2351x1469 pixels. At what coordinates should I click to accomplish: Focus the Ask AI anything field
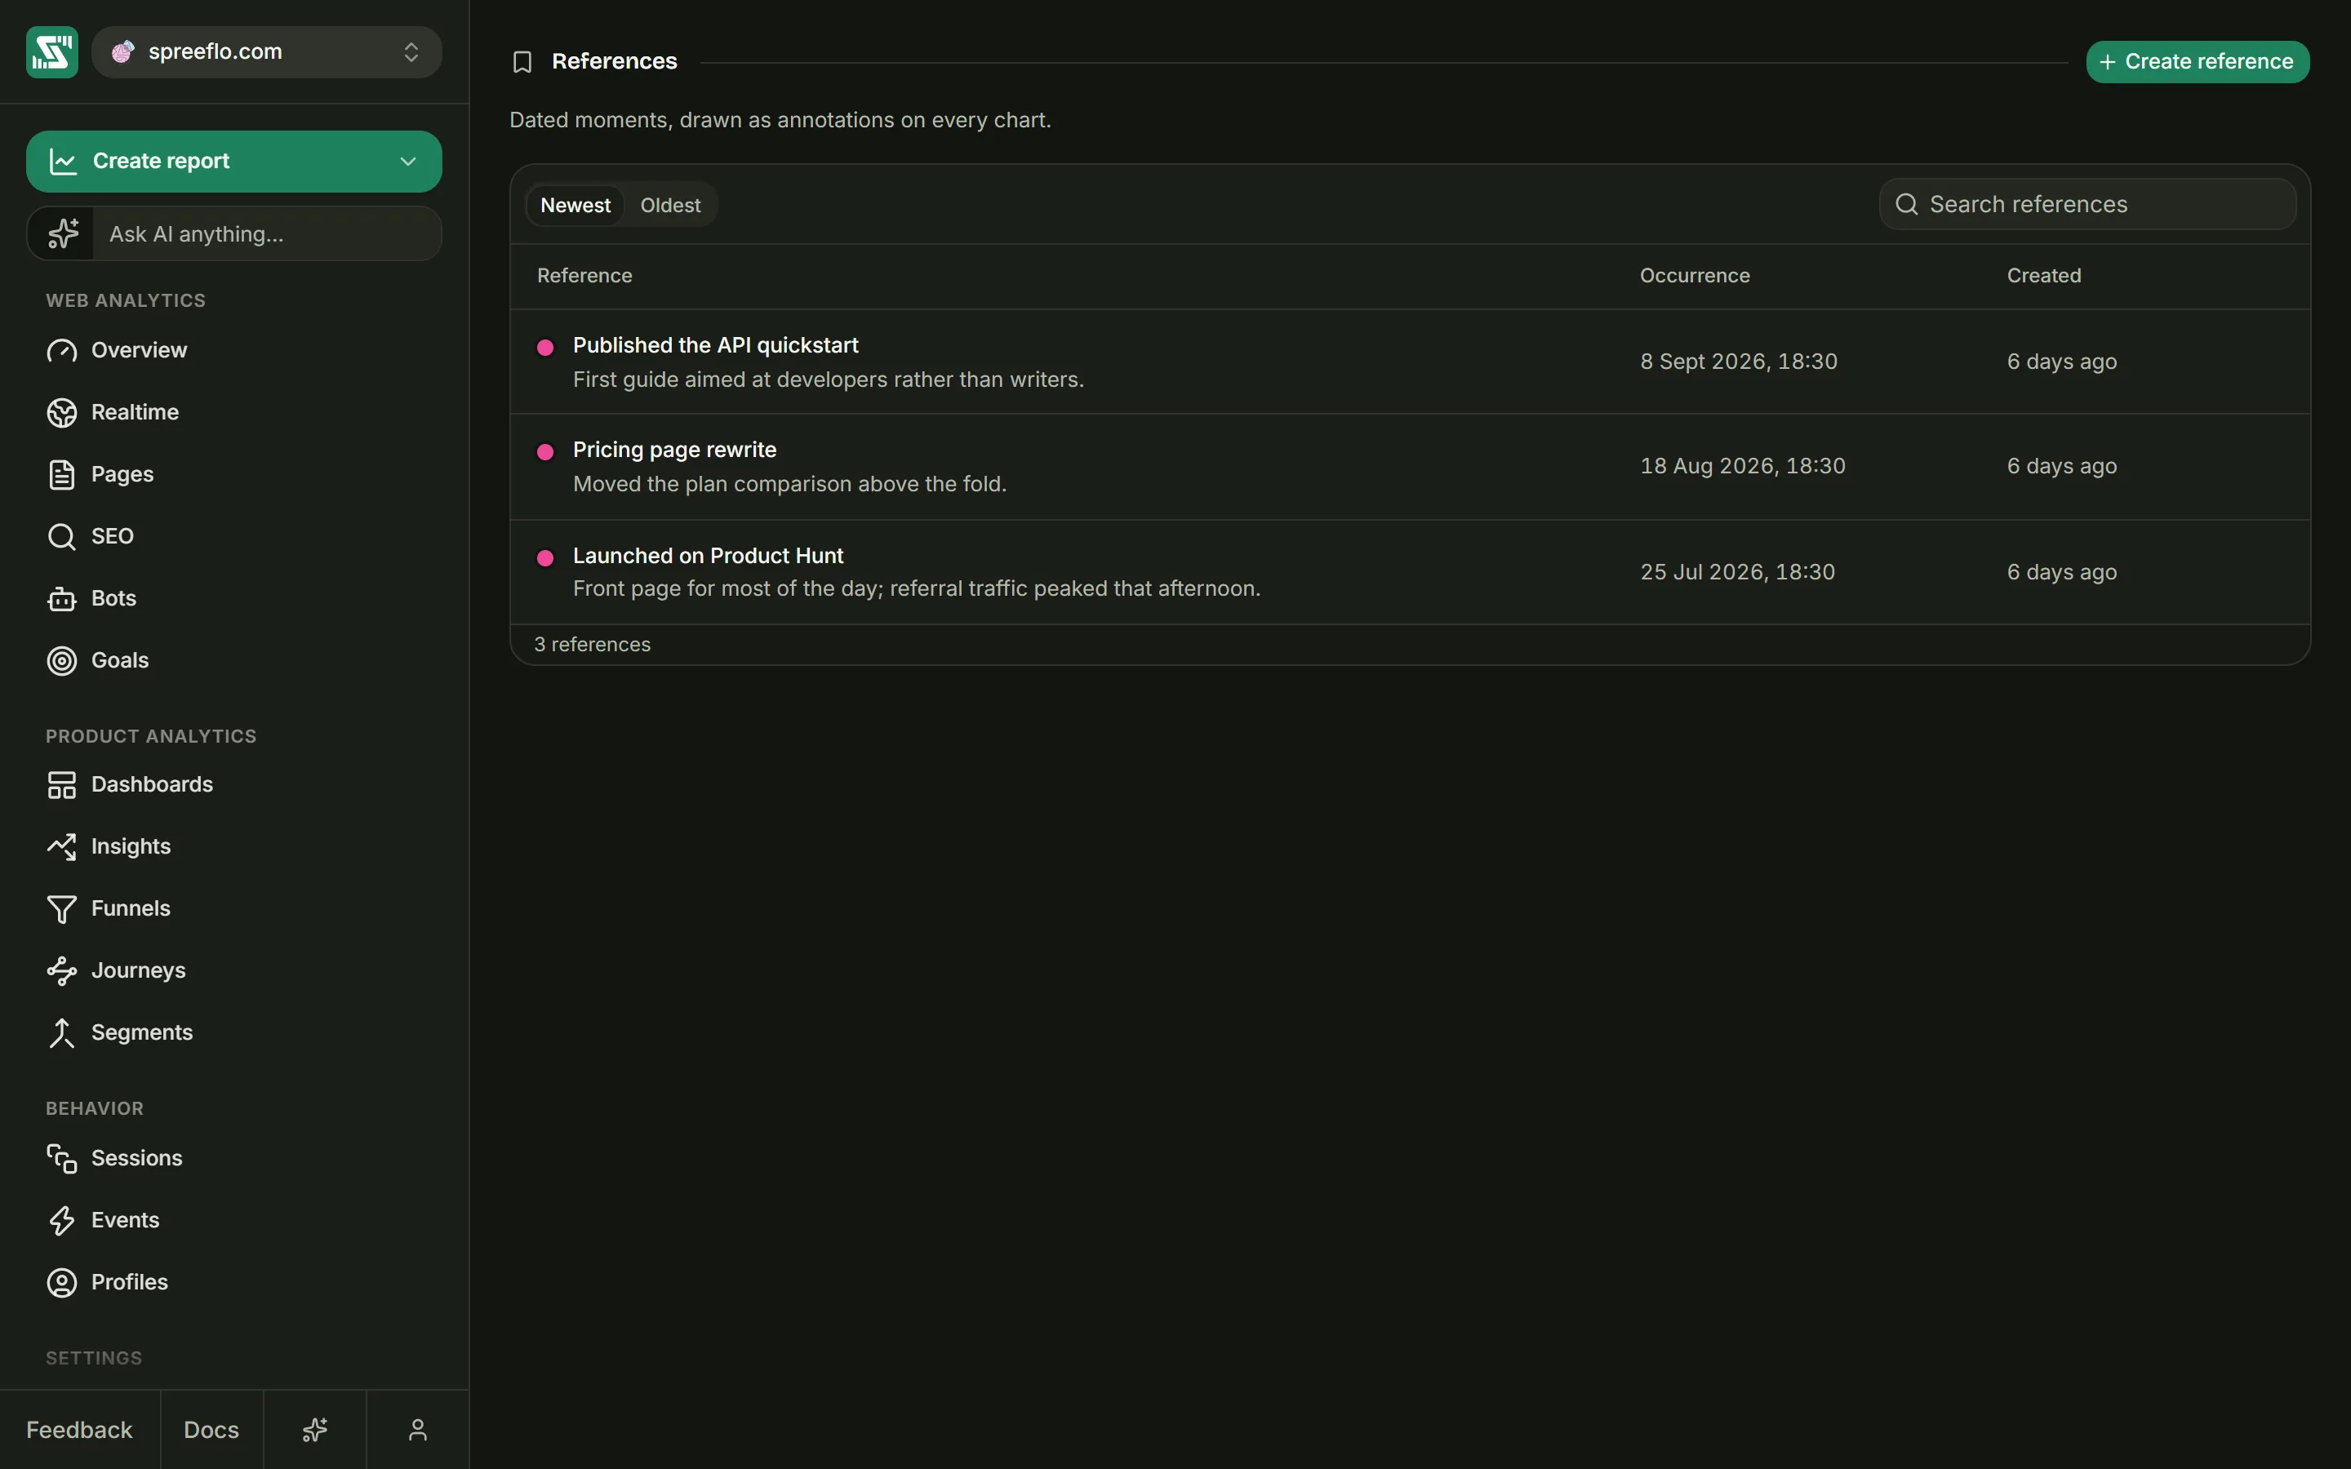(267, 234)
